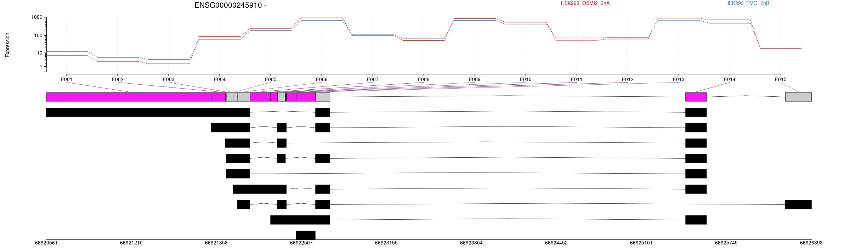The height and width of the screenshot is (248, 850).
Task: Click genomic coordinate 66922507
Action: point(301,243)
